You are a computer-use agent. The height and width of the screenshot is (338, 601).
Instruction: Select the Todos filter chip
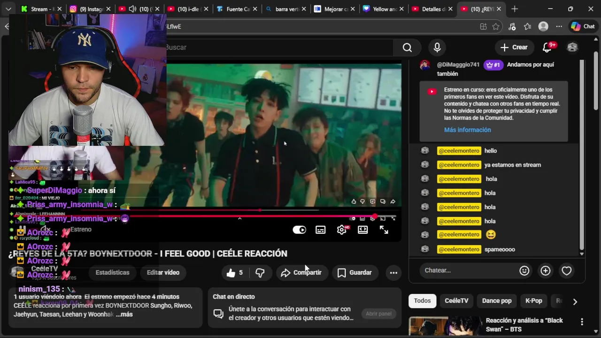422,301
